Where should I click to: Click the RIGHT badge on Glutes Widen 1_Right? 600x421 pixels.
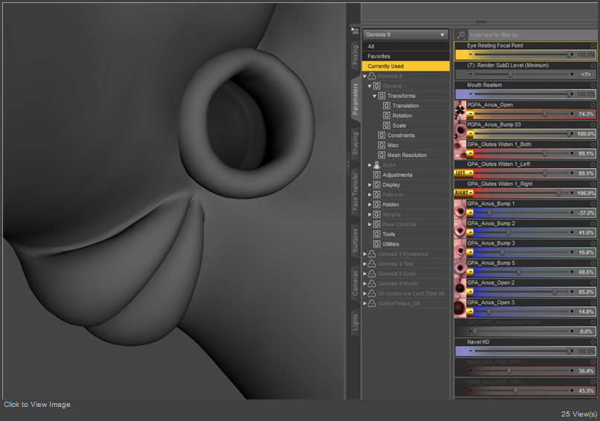(461, 193)
